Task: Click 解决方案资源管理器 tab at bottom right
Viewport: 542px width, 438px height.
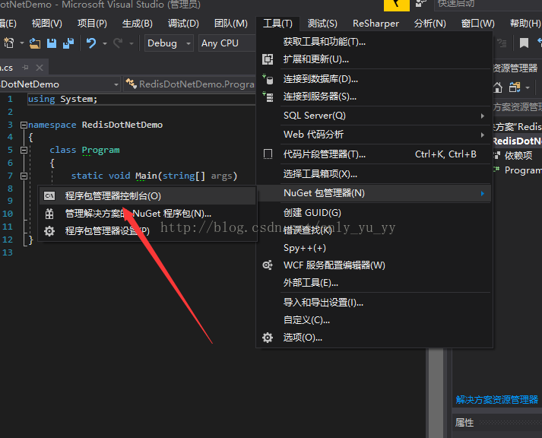Action: click(x=497, y=399)
